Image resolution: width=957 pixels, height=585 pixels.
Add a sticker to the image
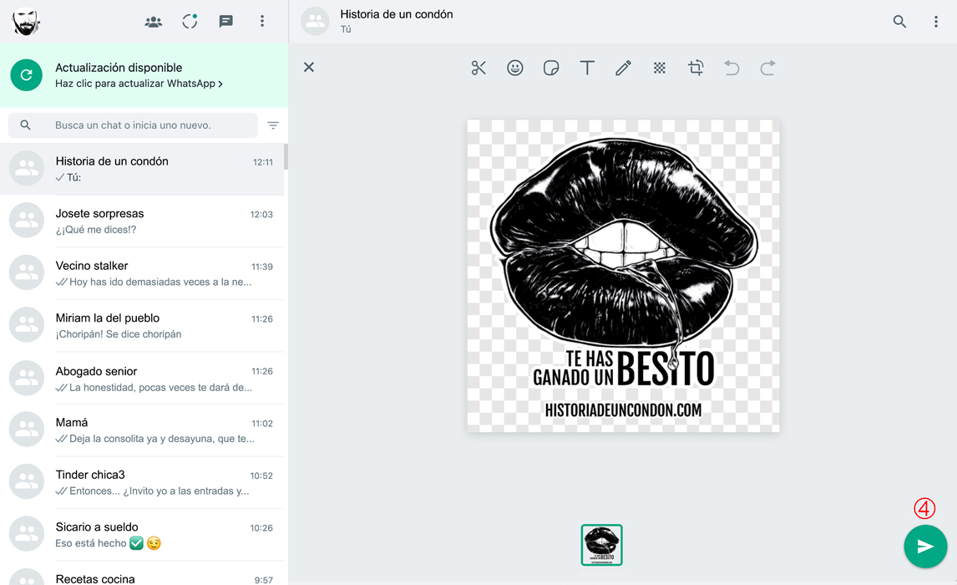coord(551,68)
